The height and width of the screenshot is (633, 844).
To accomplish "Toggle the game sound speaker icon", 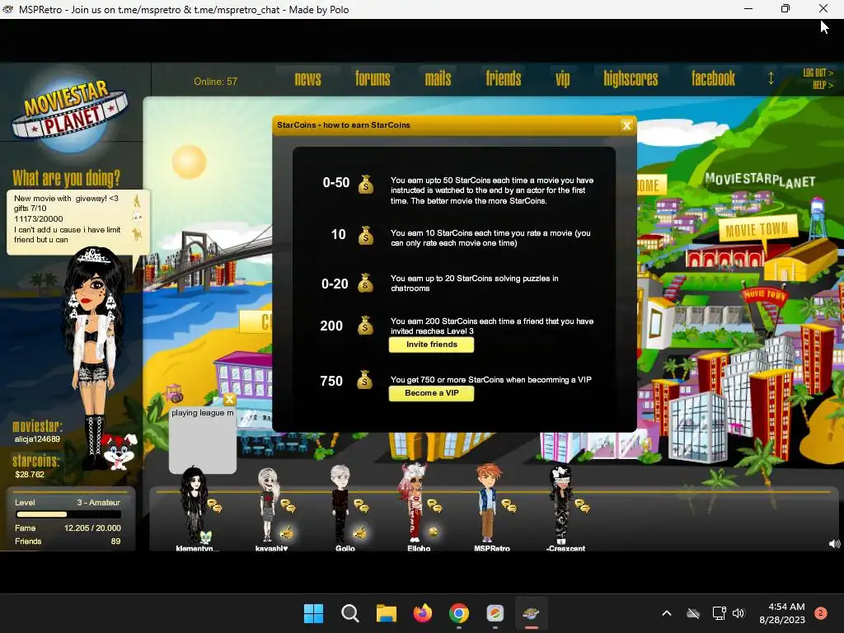I will point(834,544).
